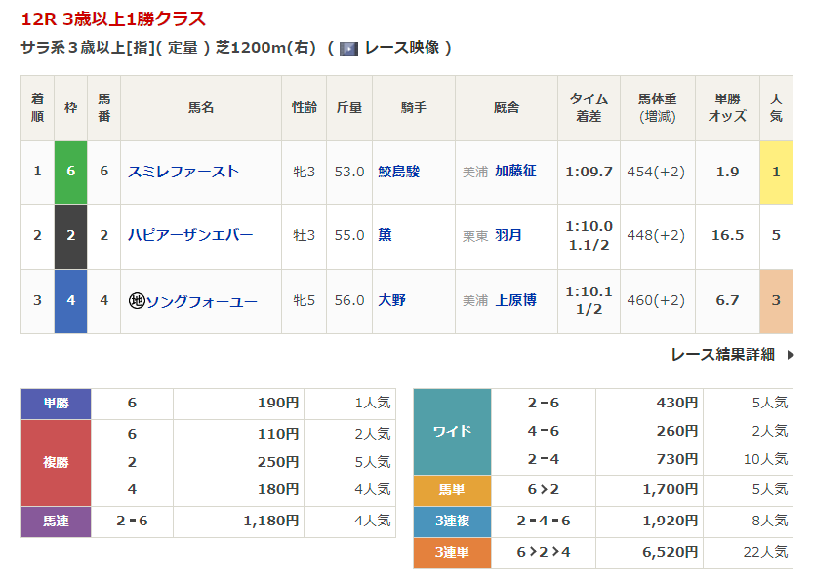Select the 3連単 payout label
This screenshot has width=813, height=580.
pyautogui.click(x=452, y=553)
